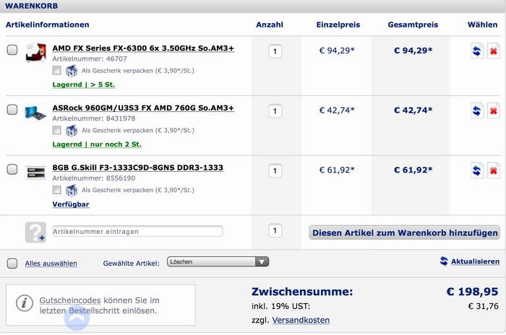Click refresh icon for G.Skill RAM row
The image size is (506, 335).
(476, 170)
